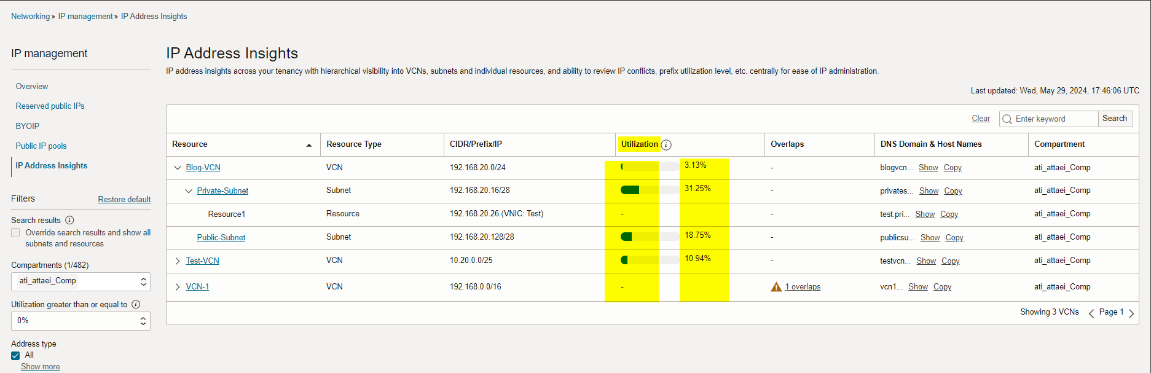This screenshot has height=373, width=1151.
Task: Open Overview in IP management sidebar
Action: point(32,87)
